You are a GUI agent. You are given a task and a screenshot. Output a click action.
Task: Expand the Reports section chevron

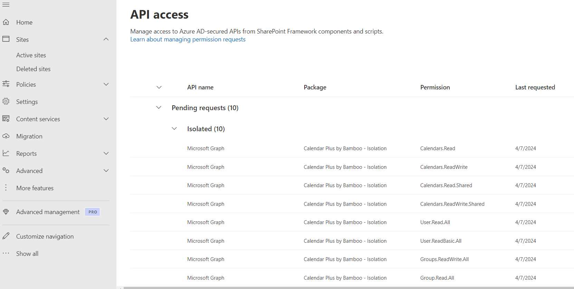click(x=106, y=153)
